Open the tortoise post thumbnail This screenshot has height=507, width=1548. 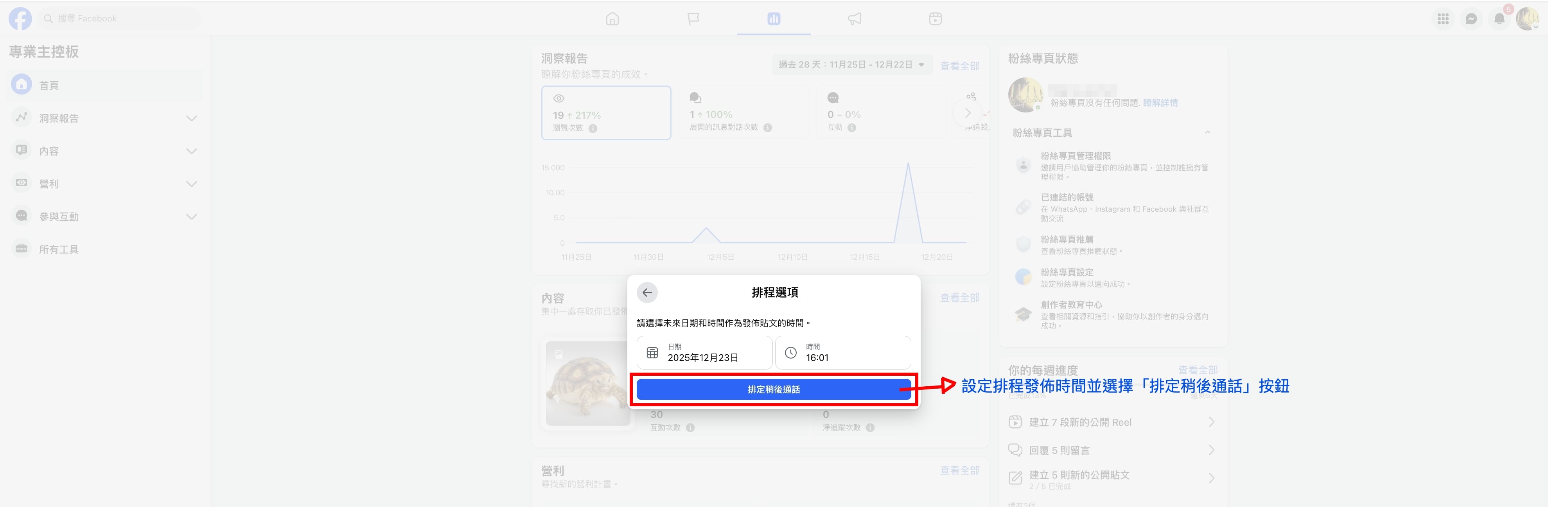(x=588, y=384)
